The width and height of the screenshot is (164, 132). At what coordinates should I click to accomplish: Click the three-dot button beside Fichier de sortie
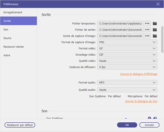coord(147,30)
